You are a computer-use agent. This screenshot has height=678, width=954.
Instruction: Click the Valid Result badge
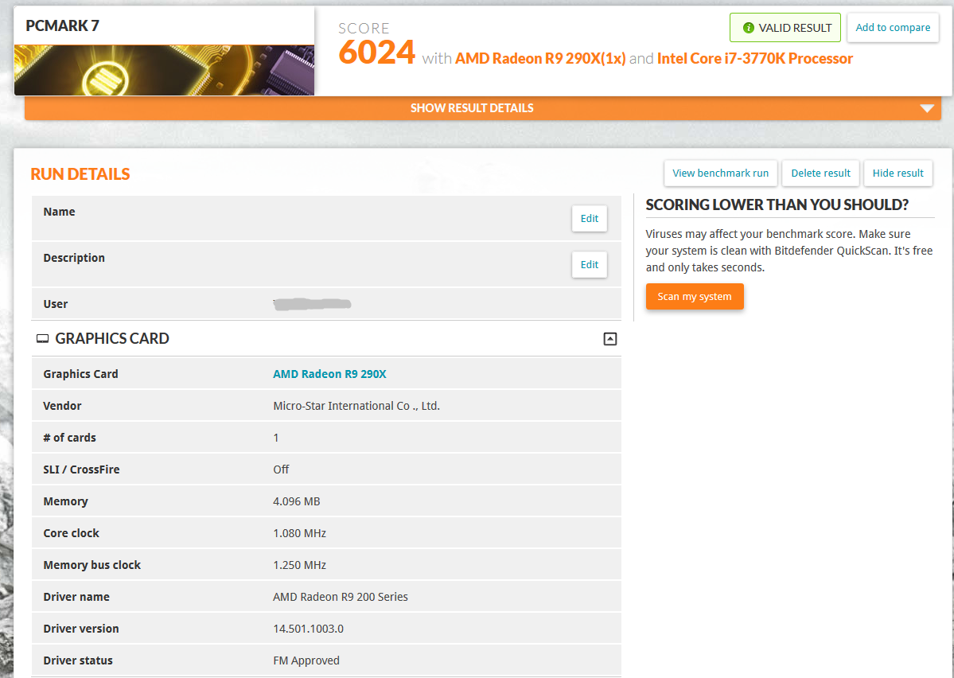[x=785, y=28]
